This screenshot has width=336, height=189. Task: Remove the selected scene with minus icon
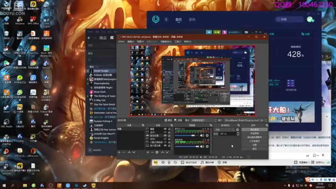point(124,152)
